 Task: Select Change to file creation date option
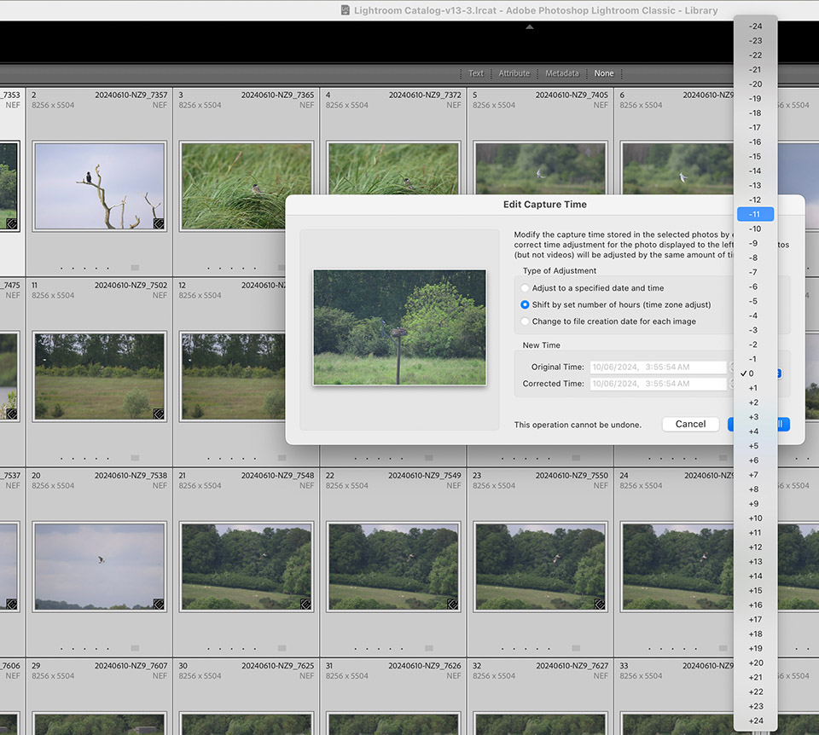tap(525, 321)
